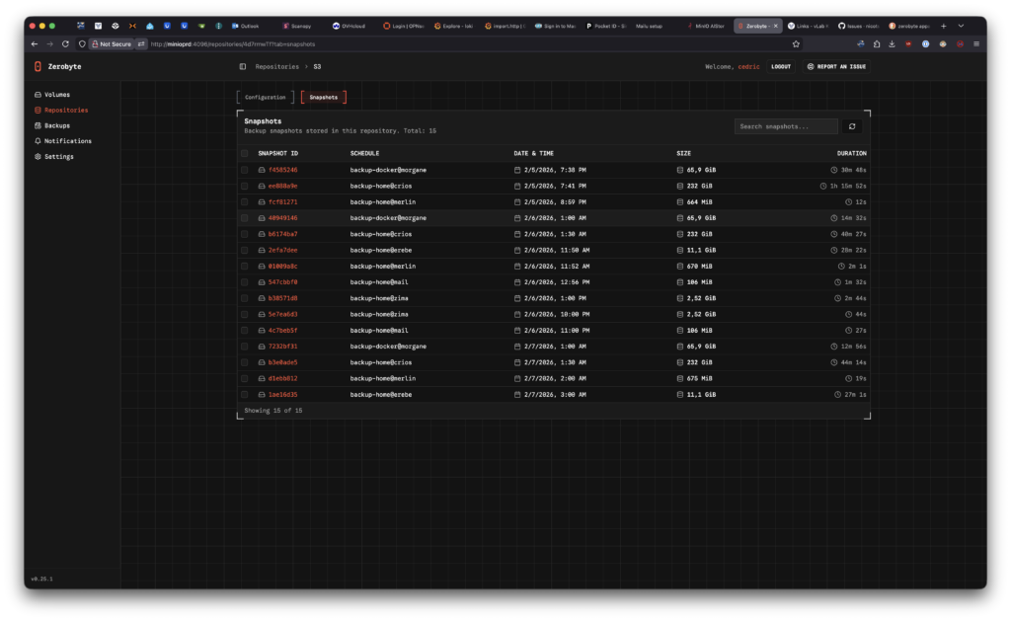Viewport: 1011px width, 621px height.
Task: Focus the Search snapshots input field
Action: [x=786, y=126]
